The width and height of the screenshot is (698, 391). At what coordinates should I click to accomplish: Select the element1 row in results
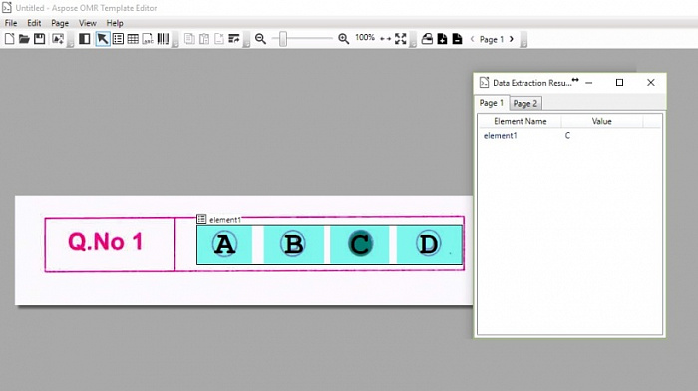(569, 135)
